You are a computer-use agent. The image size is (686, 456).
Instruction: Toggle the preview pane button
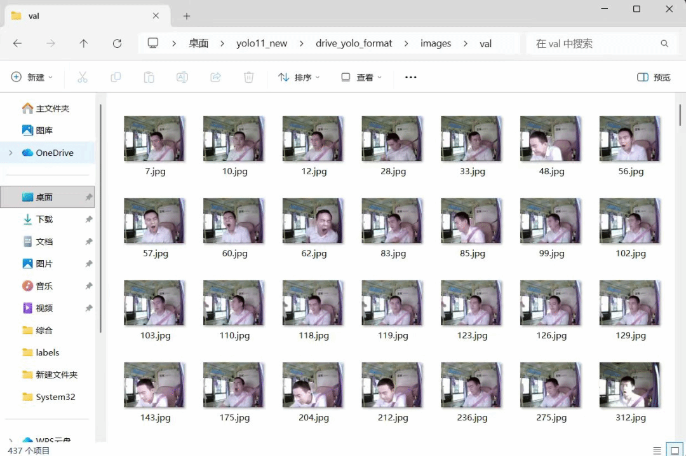[654, 78]
